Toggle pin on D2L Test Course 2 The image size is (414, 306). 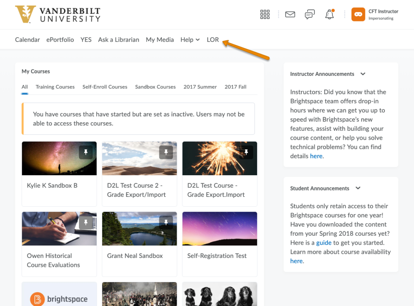pos(166,152)
